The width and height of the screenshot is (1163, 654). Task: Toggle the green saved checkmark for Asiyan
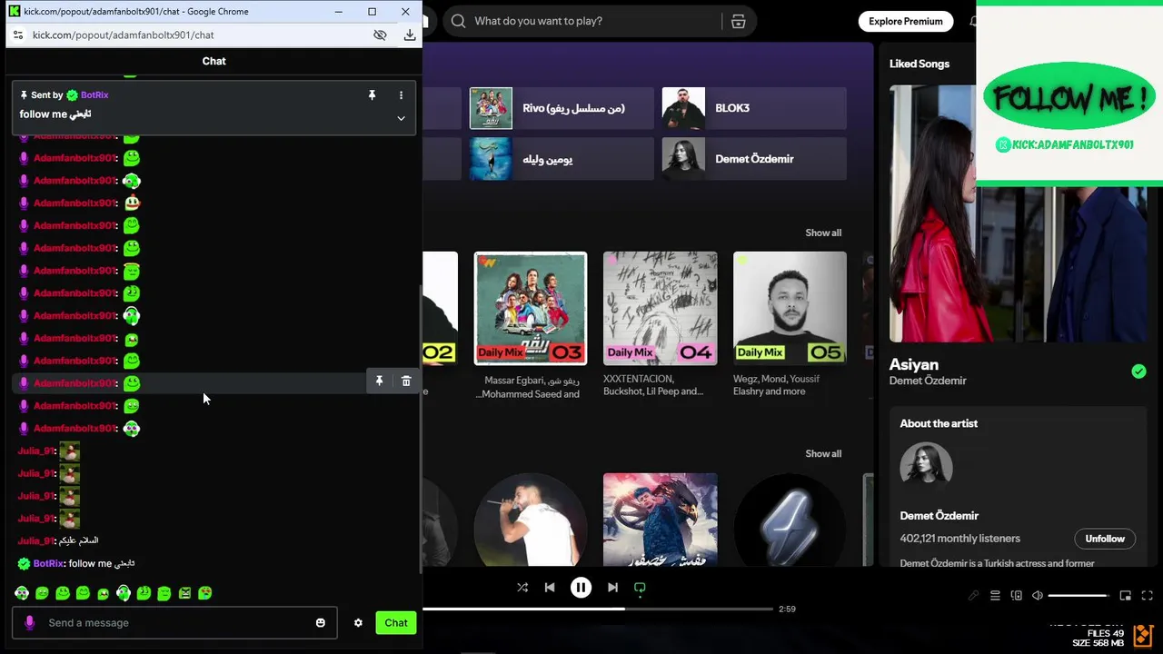point(1138,372)
